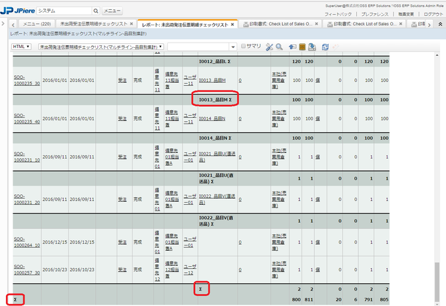Open order link SOO-1000264_10
This screenshot has height=306, width=446.
point(27,242)
